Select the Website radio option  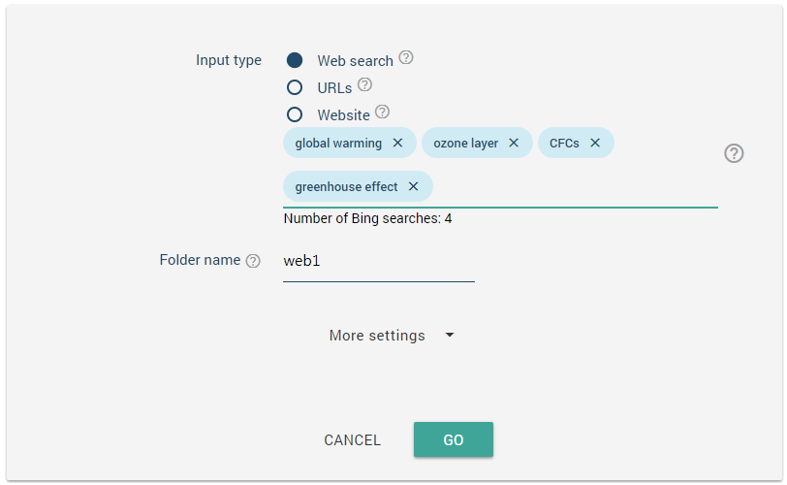[x=295, y=114]
